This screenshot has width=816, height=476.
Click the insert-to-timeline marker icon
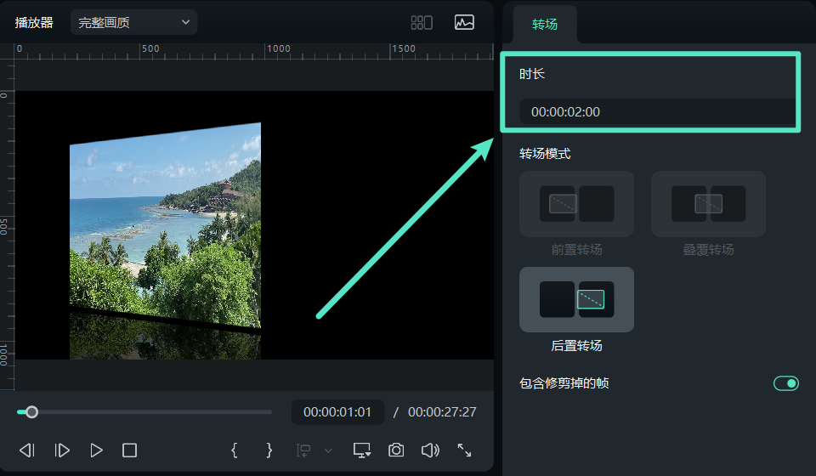[303, 450]
